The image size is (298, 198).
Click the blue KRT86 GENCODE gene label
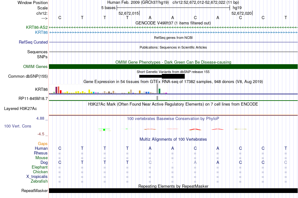(41, 33)
